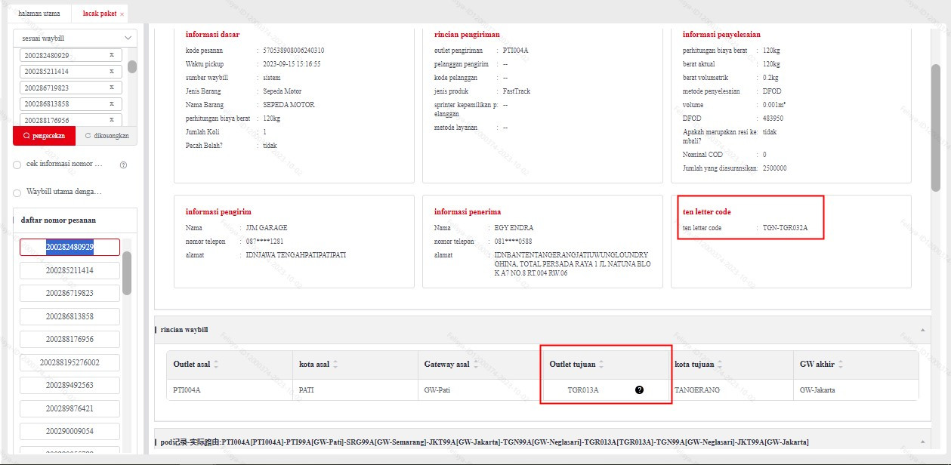Click PTI004A in the Outlet asal cell
This screenshot has height=465, width=951.
(187, 390)
